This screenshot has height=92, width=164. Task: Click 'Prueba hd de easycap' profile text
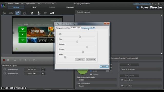pos(128,69)
